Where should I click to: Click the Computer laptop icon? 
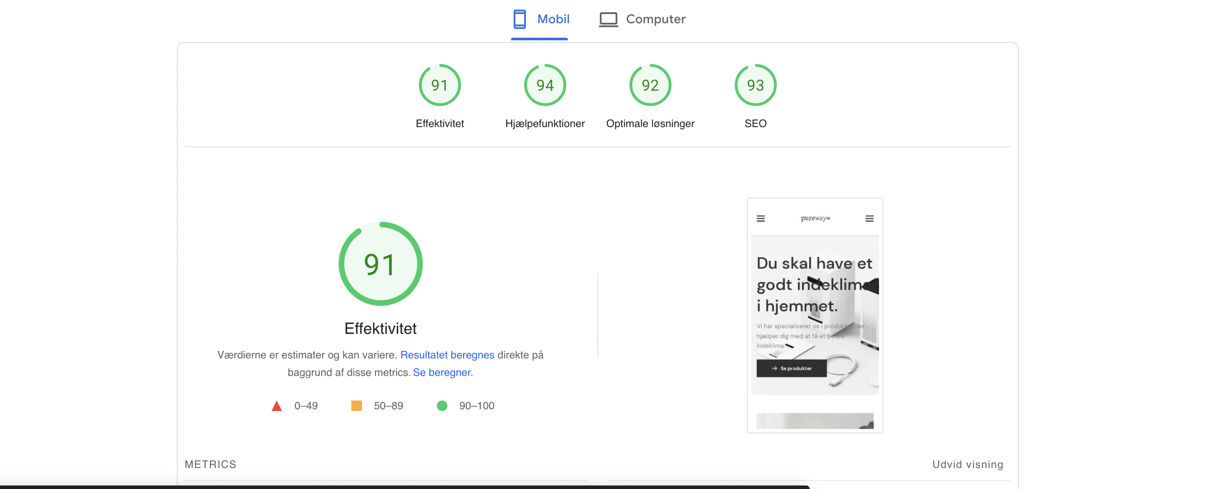tap(608, 19)
